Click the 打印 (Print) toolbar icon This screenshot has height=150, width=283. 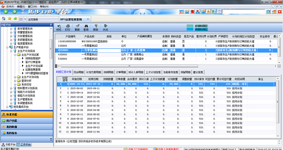pyautogui.click(x=68, y=27)
